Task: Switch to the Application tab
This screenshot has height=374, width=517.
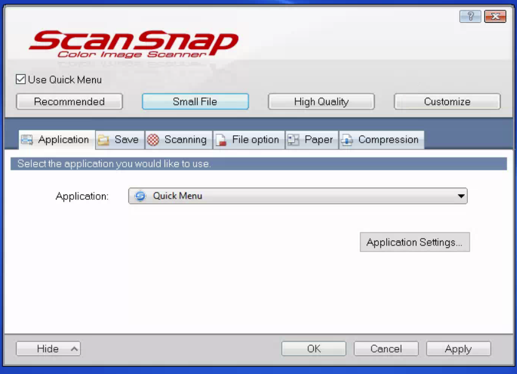Action: click(56, 140)
